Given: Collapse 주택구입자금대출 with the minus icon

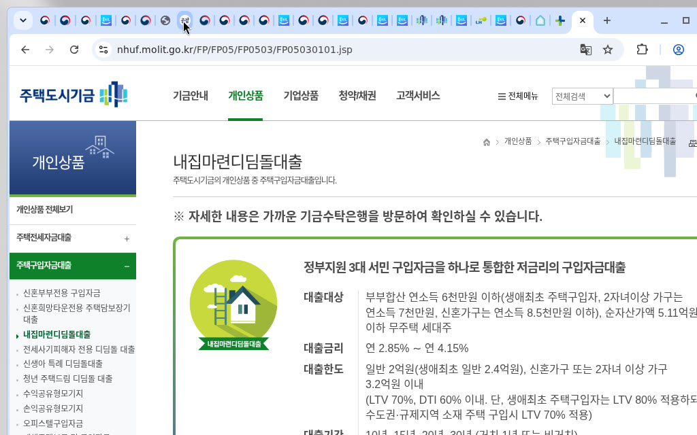Looking at the screenshot, I should [x=127, y=266].
